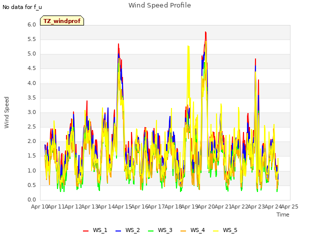Click the 2.0 y-axis tick value
This screenshot has height=240, width=320.
click(31, 141)
